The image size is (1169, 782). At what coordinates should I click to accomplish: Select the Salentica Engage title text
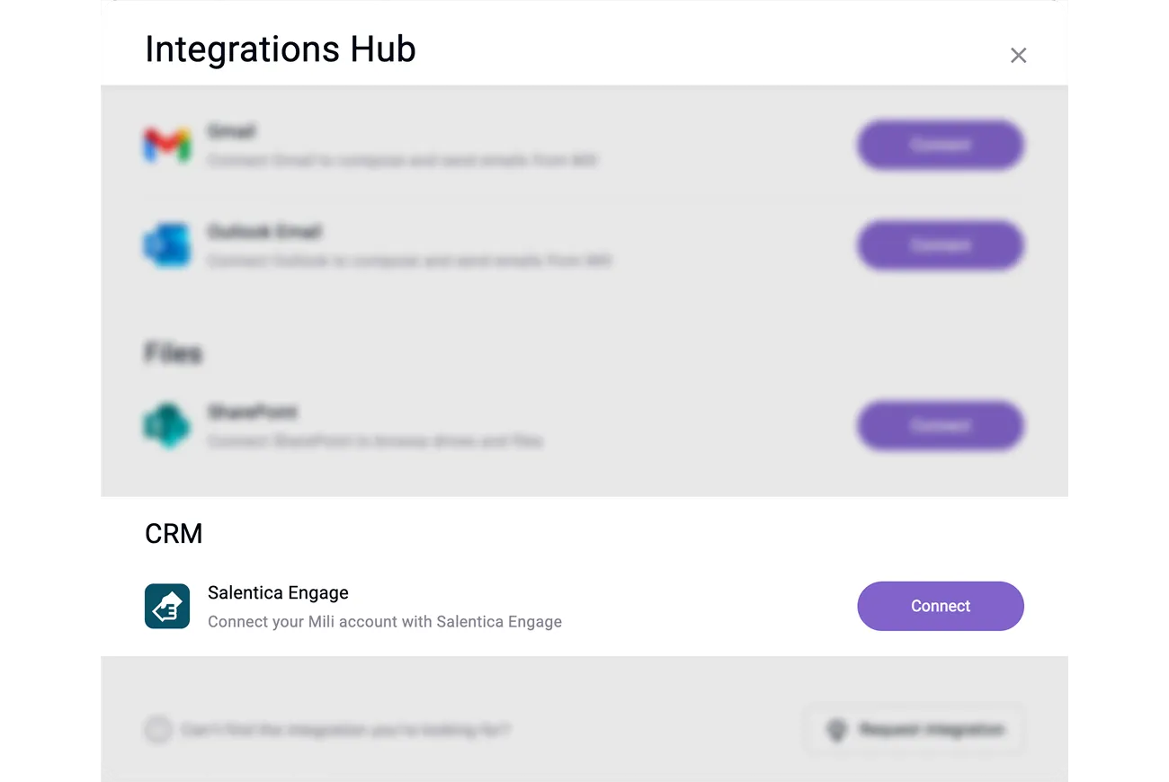click(x=278, y=592)
